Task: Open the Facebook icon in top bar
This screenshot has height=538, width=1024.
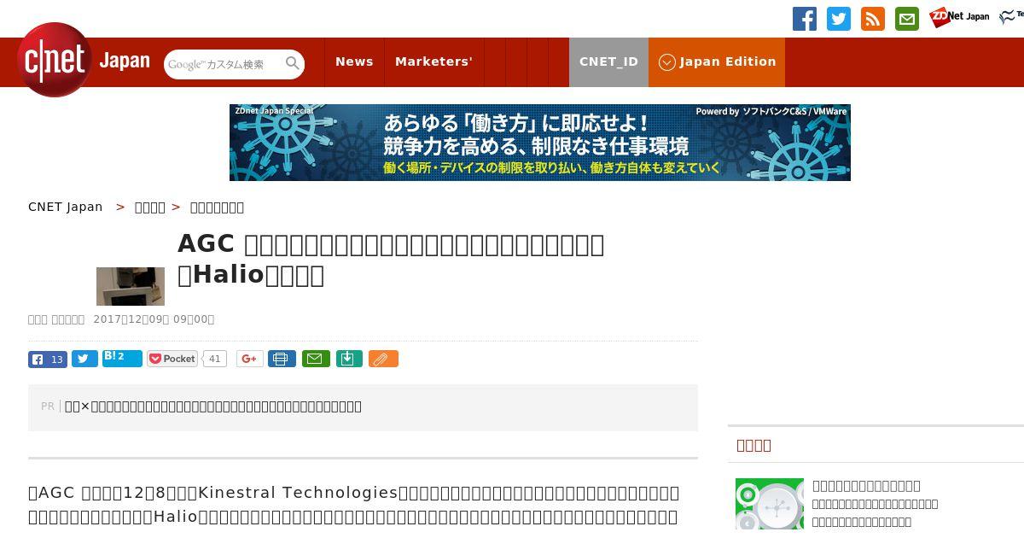Action: pyautogui.click(x=805, y=19)
